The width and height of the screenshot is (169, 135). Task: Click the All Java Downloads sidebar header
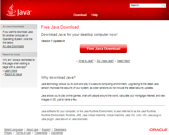[19, 27]
